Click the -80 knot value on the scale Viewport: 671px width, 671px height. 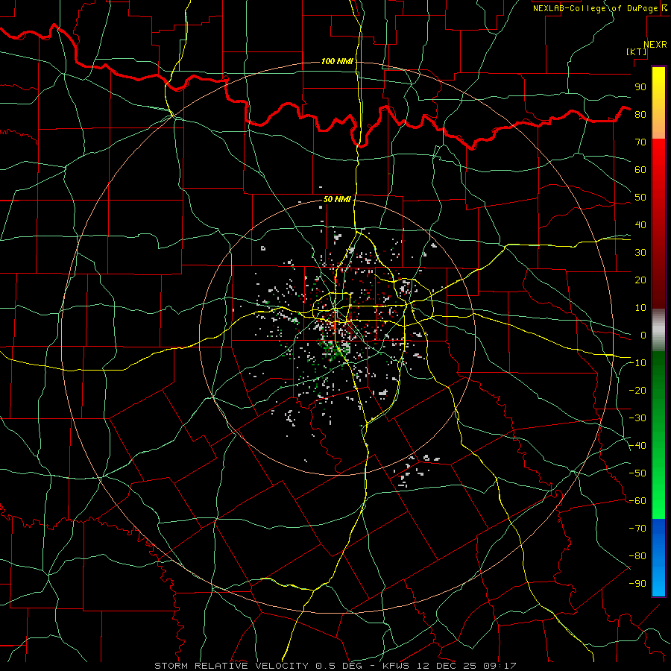(x=637, y=556)
